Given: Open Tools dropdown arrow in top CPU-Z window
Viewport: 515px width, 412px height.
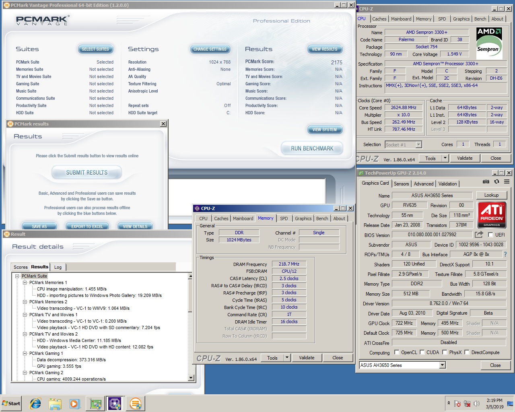Looking at the screenshot, I should click(445, 158).
